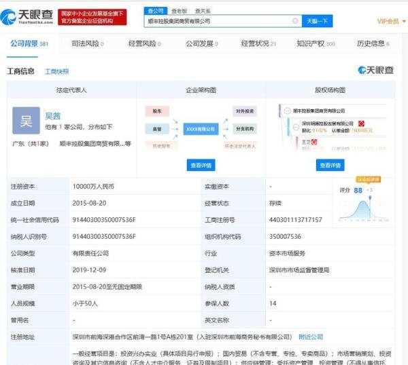Click red badge icon beside 王卫
408x365 pixels.
[314, 142]
